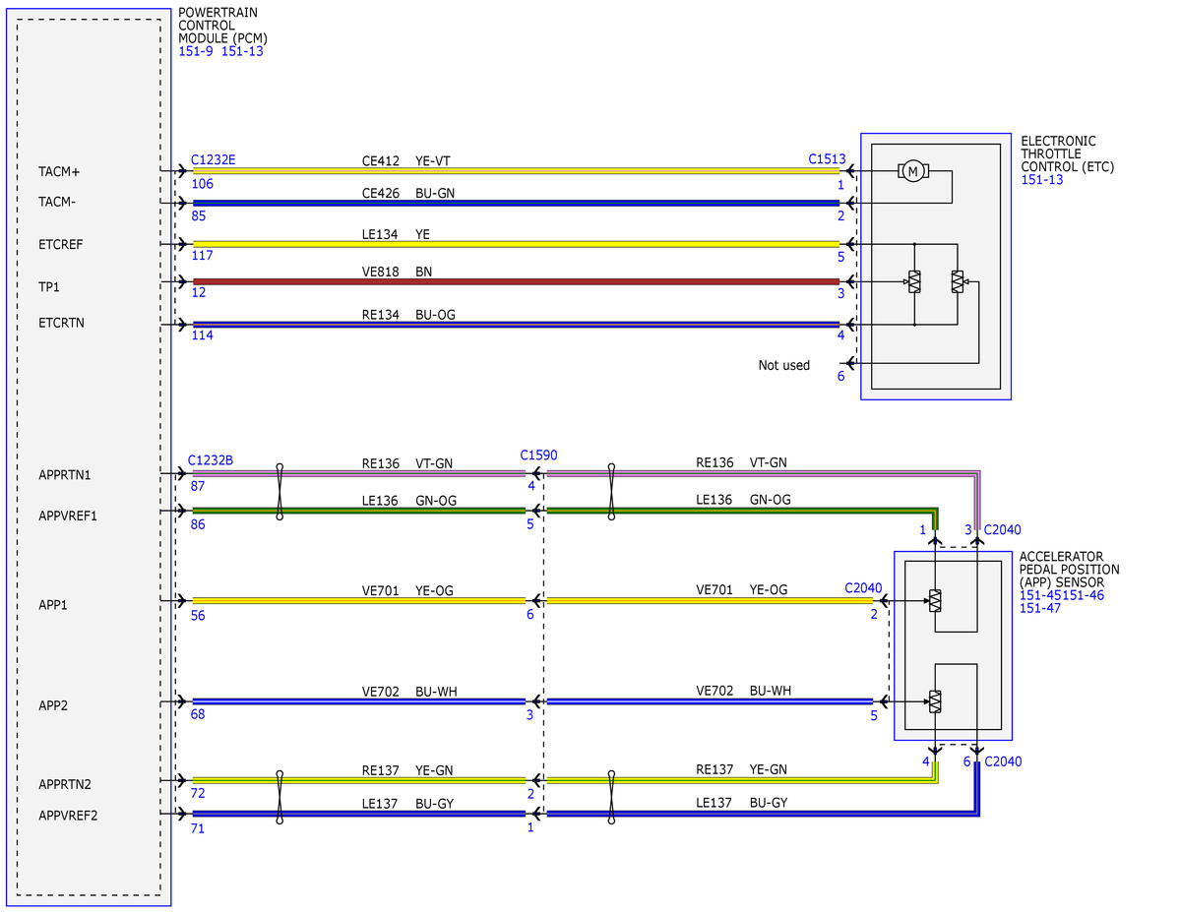The image size is (1180, 912).
Task: Click the Not used text at pin 6
Action: 784,365
